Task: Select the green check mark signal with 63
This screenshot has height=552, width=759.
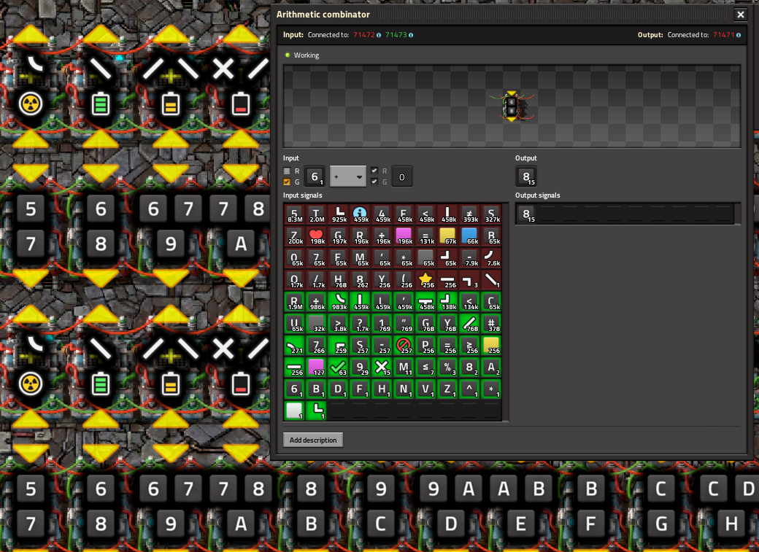Action: pos(339,368)
